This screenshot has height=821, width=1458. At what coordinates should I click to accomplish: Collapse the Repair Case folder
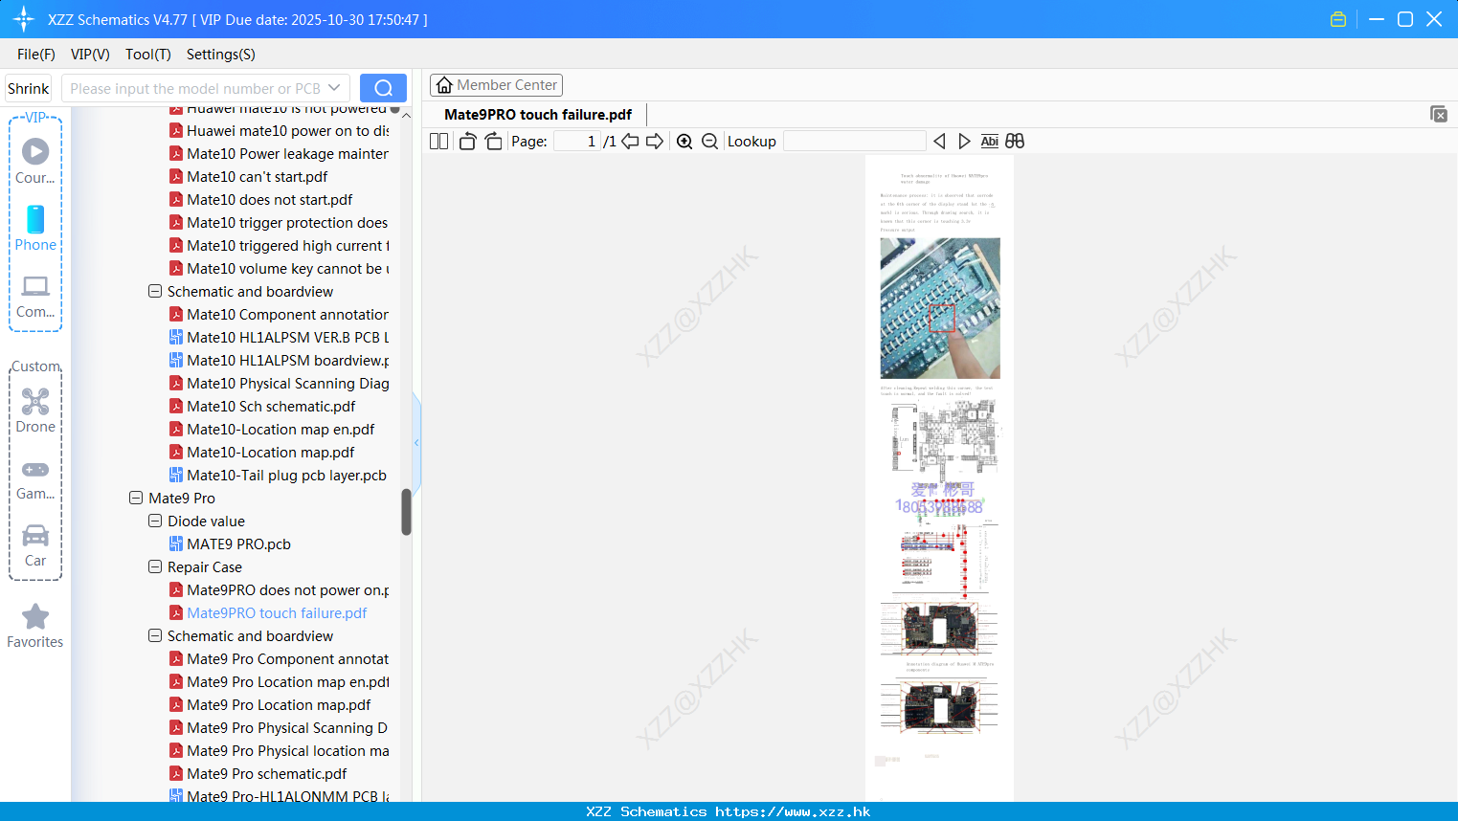tap(155, 566)
